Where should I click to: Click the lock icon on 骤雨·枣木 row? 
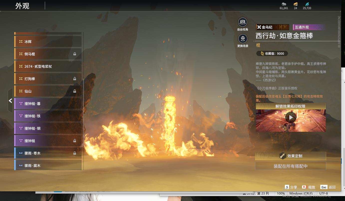point(75,153)
